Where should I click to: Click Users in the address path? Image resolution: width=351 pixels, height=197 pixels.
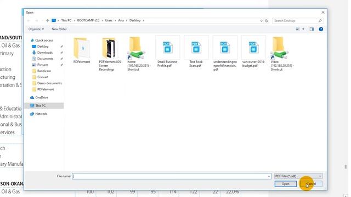(x=109, y=20)
